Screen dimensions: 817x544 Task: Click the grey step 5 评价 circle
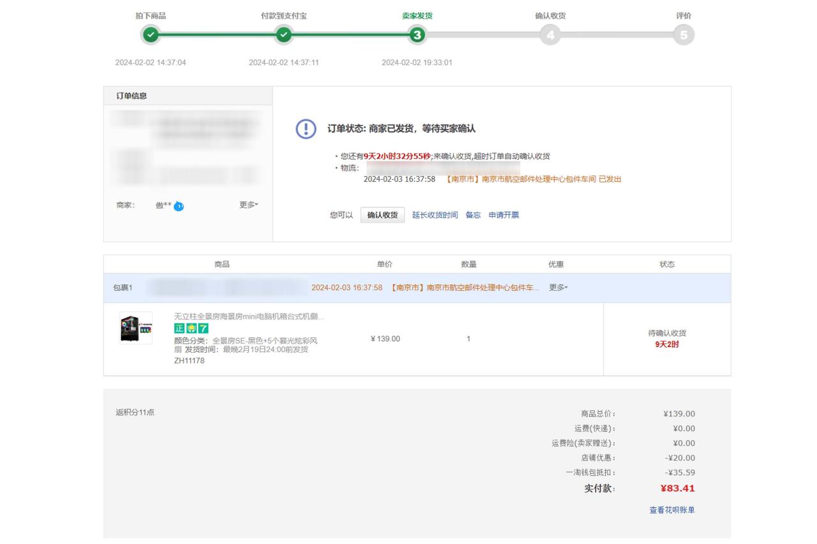[x=684, y=35]
